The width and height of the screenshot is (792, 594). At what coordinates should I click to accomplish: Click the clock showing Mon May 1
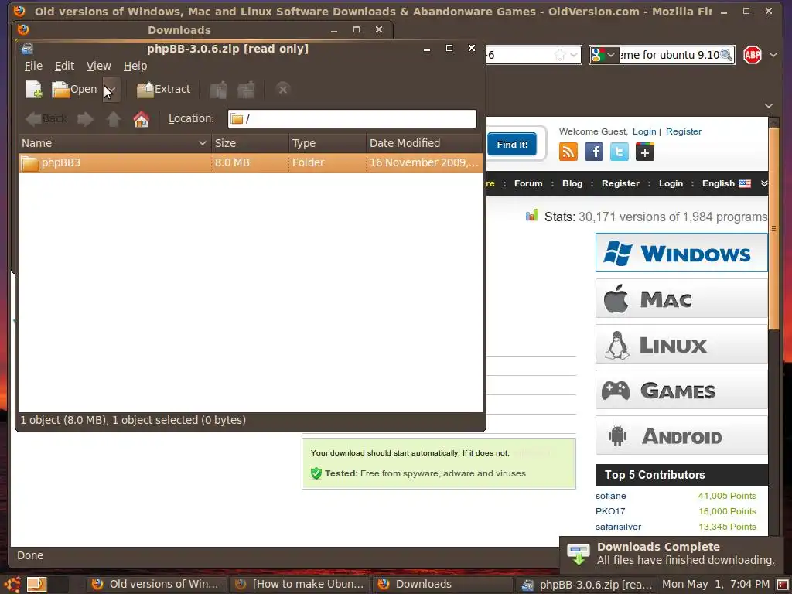[x=715, y=585]
